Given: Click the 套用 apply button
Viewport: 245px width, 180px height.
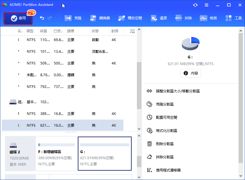Looking at the screenshot, I should click(18, 18).
